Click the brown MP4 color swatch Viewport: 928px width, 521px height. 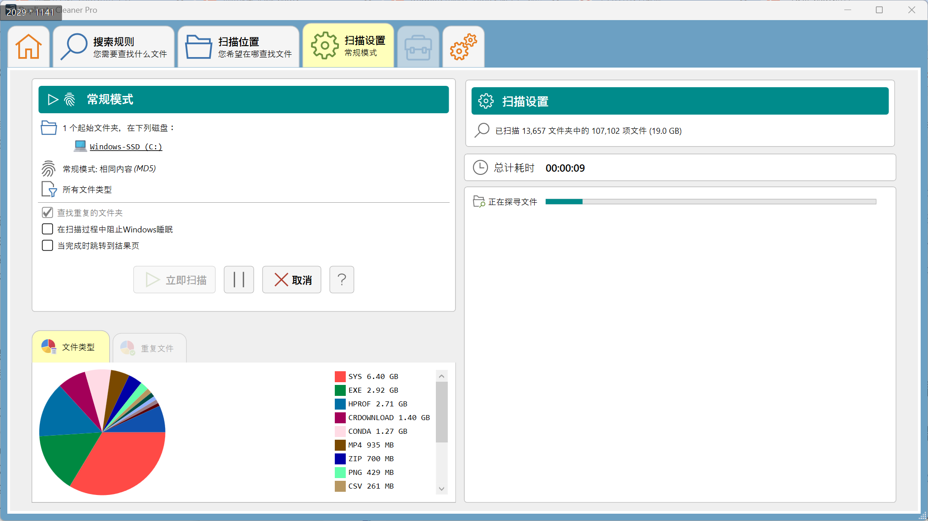point(340,445)
